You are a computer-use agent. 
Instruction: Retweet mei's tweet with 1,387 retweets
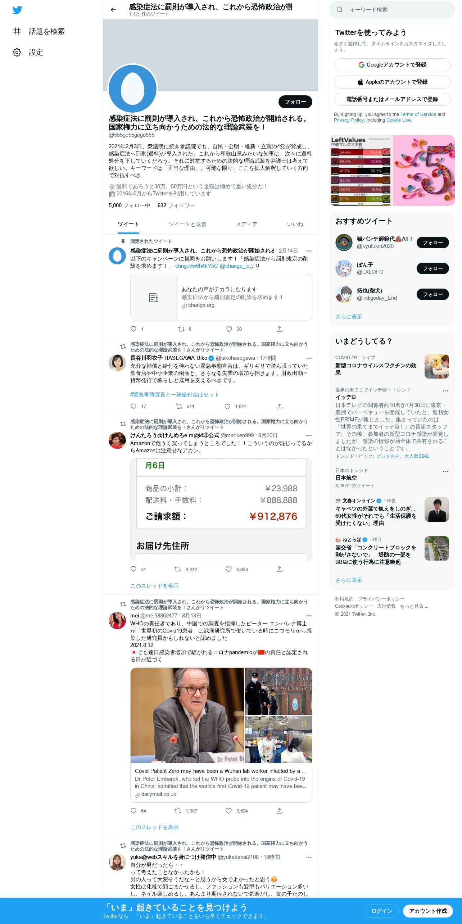(x=178, y=811)
